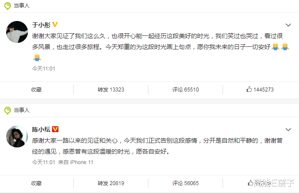Viewport: 299px width, 193px height.
Task: Click the hug emoji on the third line
Action: pyautogui.click(x=37, y=57)
